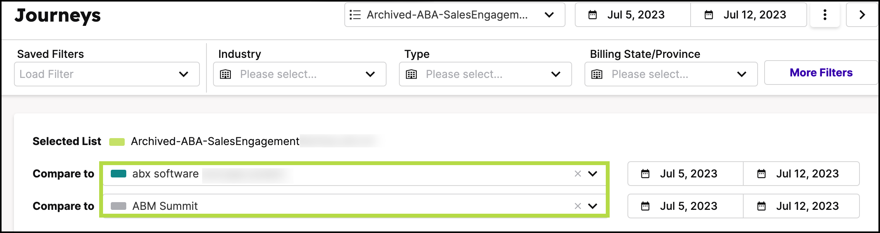Expand the Billing State/Province dropdown chevron
The image size is (880, 233).
coord(742,74)
